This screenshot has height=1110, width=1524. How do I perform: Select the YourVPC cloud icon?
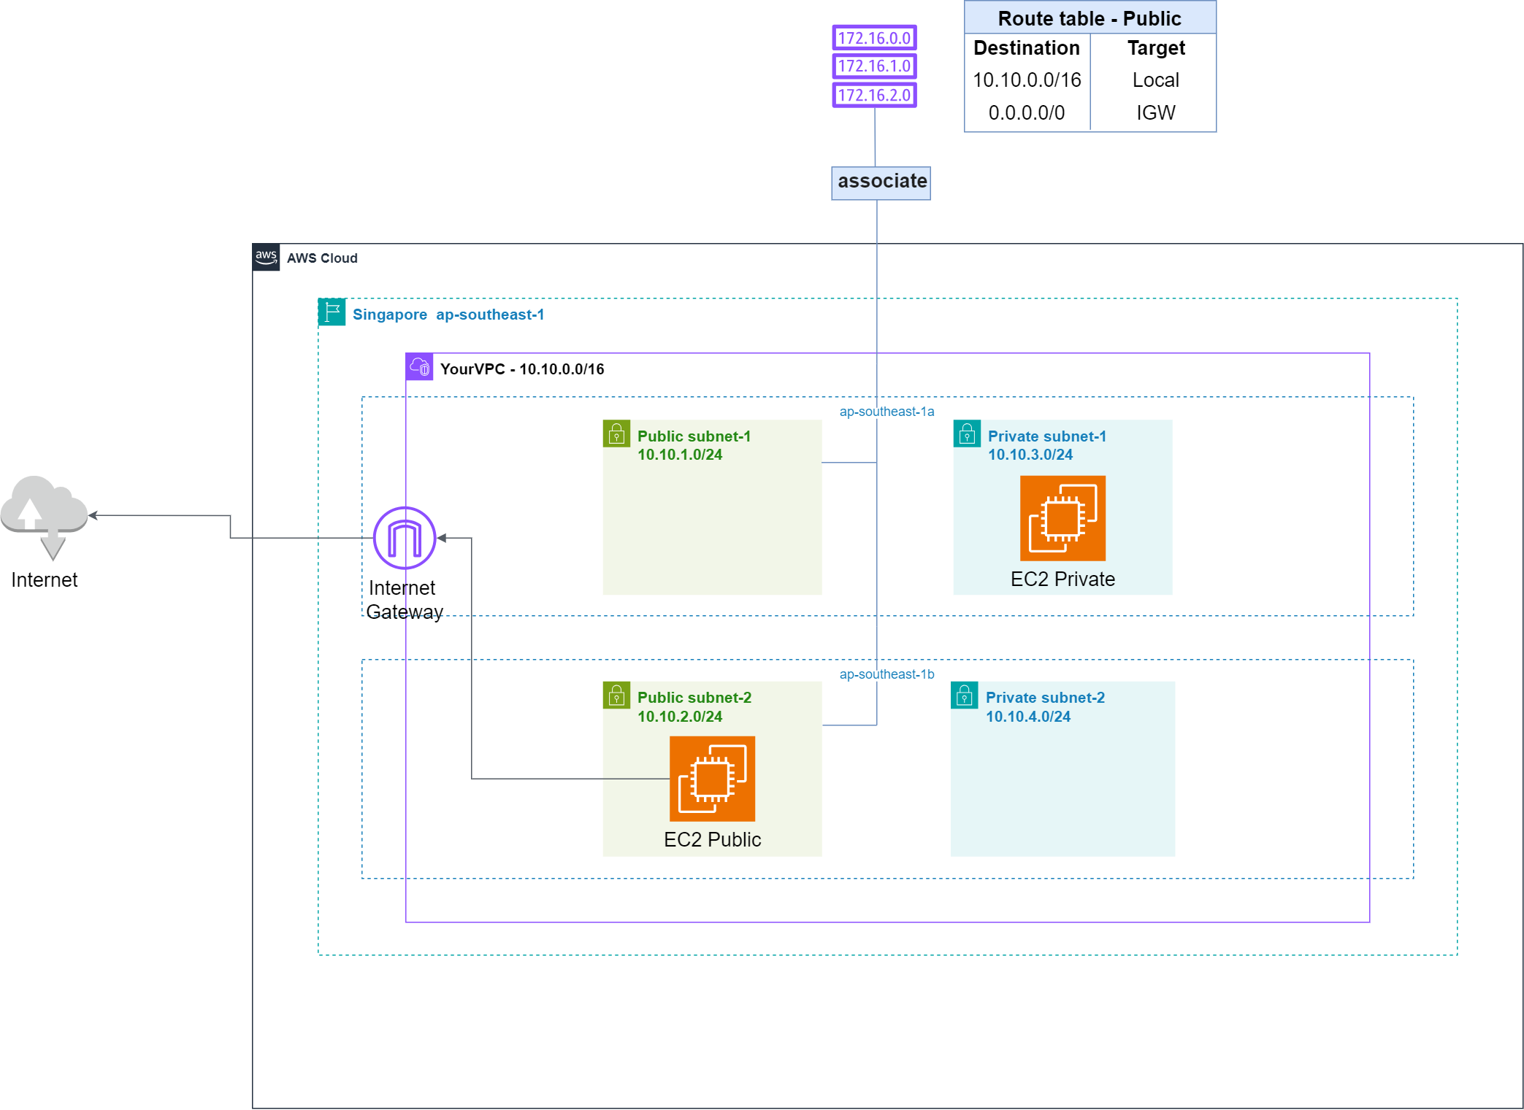(x=419, y=366)
